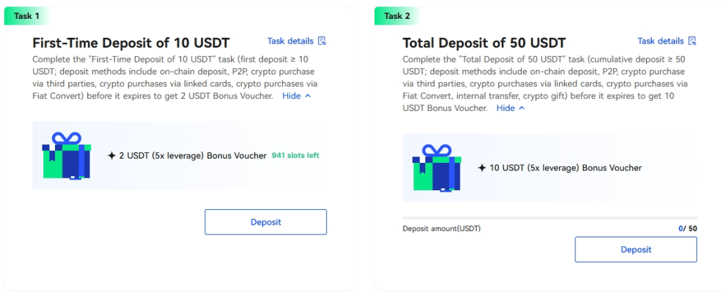Open Task details link in Task 1
The height and width of the screenshot is (297, 721).
(290, 41)
